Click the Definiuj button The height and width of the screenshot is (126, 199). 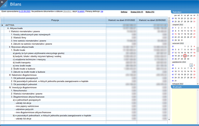(124, 12)
